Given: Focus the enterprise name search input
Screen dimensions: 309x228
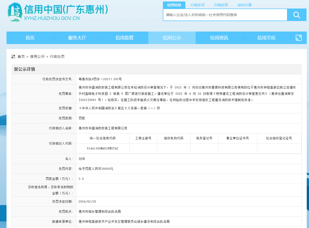Looking at the screenshot, I should tap(225, 15).
